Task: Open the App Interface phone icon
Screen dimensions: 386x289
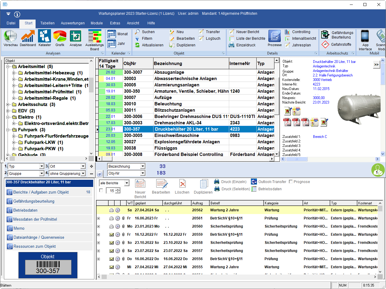Action: coord(365,37)
